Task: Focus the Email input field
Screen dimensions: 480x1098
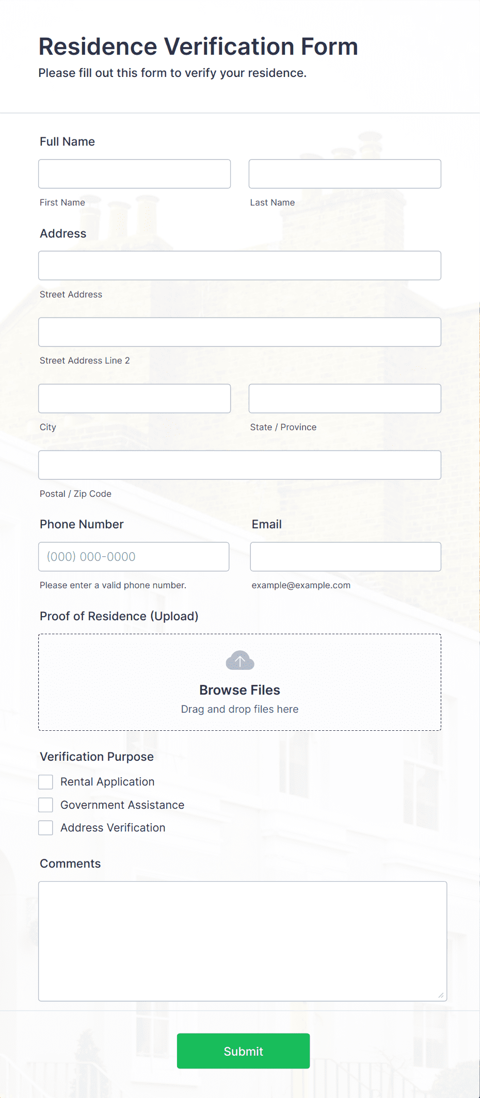Action: 345,556
